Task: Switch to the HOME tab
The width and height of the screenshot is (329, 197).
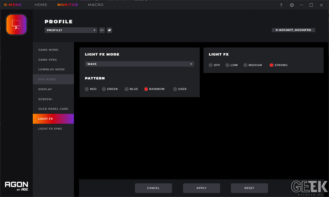Action: click(41, 5)
